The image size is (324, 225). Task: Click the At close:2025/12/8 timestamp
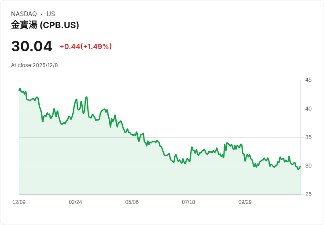tap(34, 65)
